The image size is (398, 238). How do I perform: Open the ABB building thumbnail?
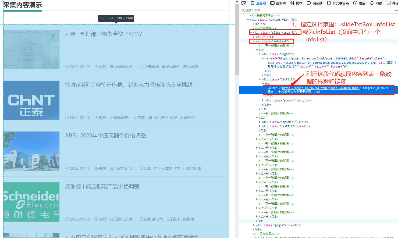(x=31, y=151)
